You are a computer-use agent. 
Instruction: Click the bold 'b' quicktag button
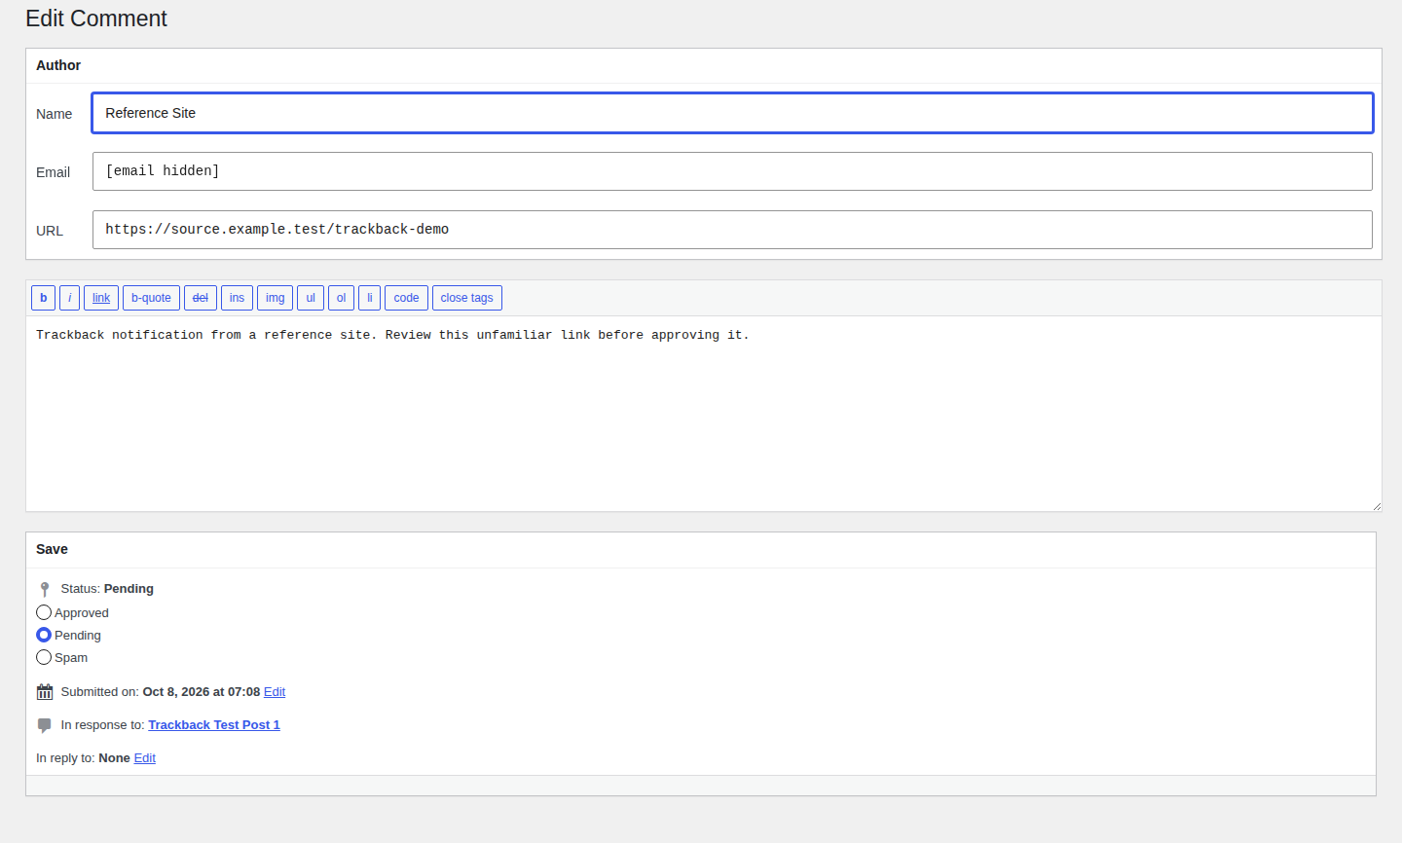(43, 298)
